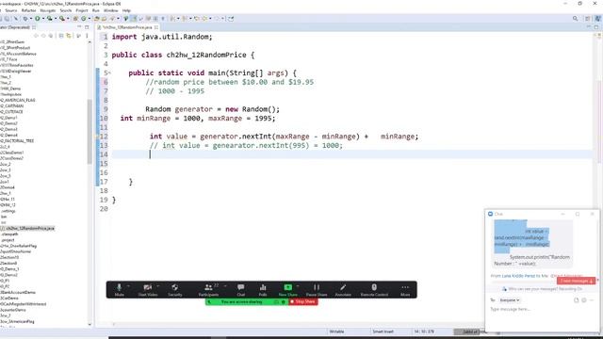This screenshot has height=339, width=603.
Task: Open the Run menu
Action: coord(96,10)
